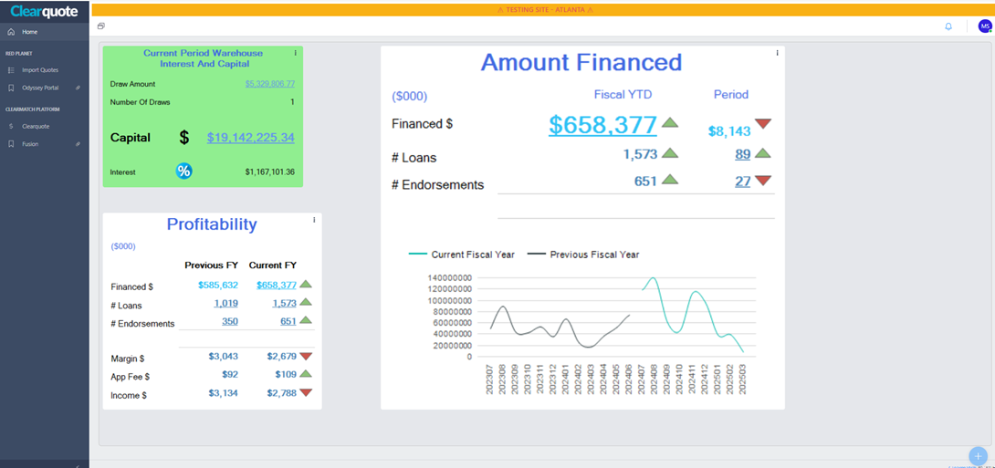Click the blue plus floating button

point(978,455)
